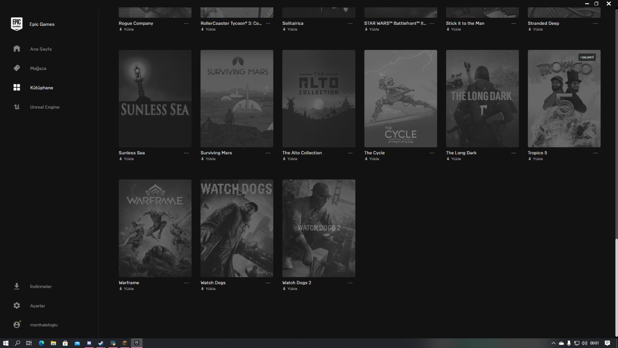Open options menu for Solitairica
The width and height of the screenshot is (618, 348).
coord(350,24)
